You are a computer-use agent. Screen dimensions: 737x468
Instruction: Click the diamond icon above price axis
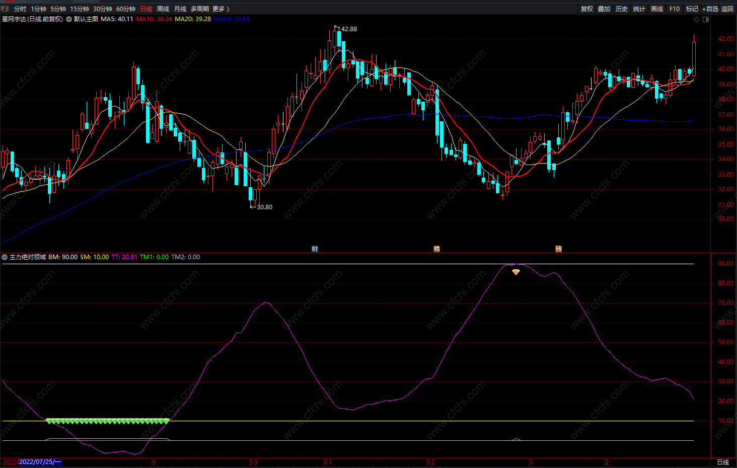tap(697, 20)
